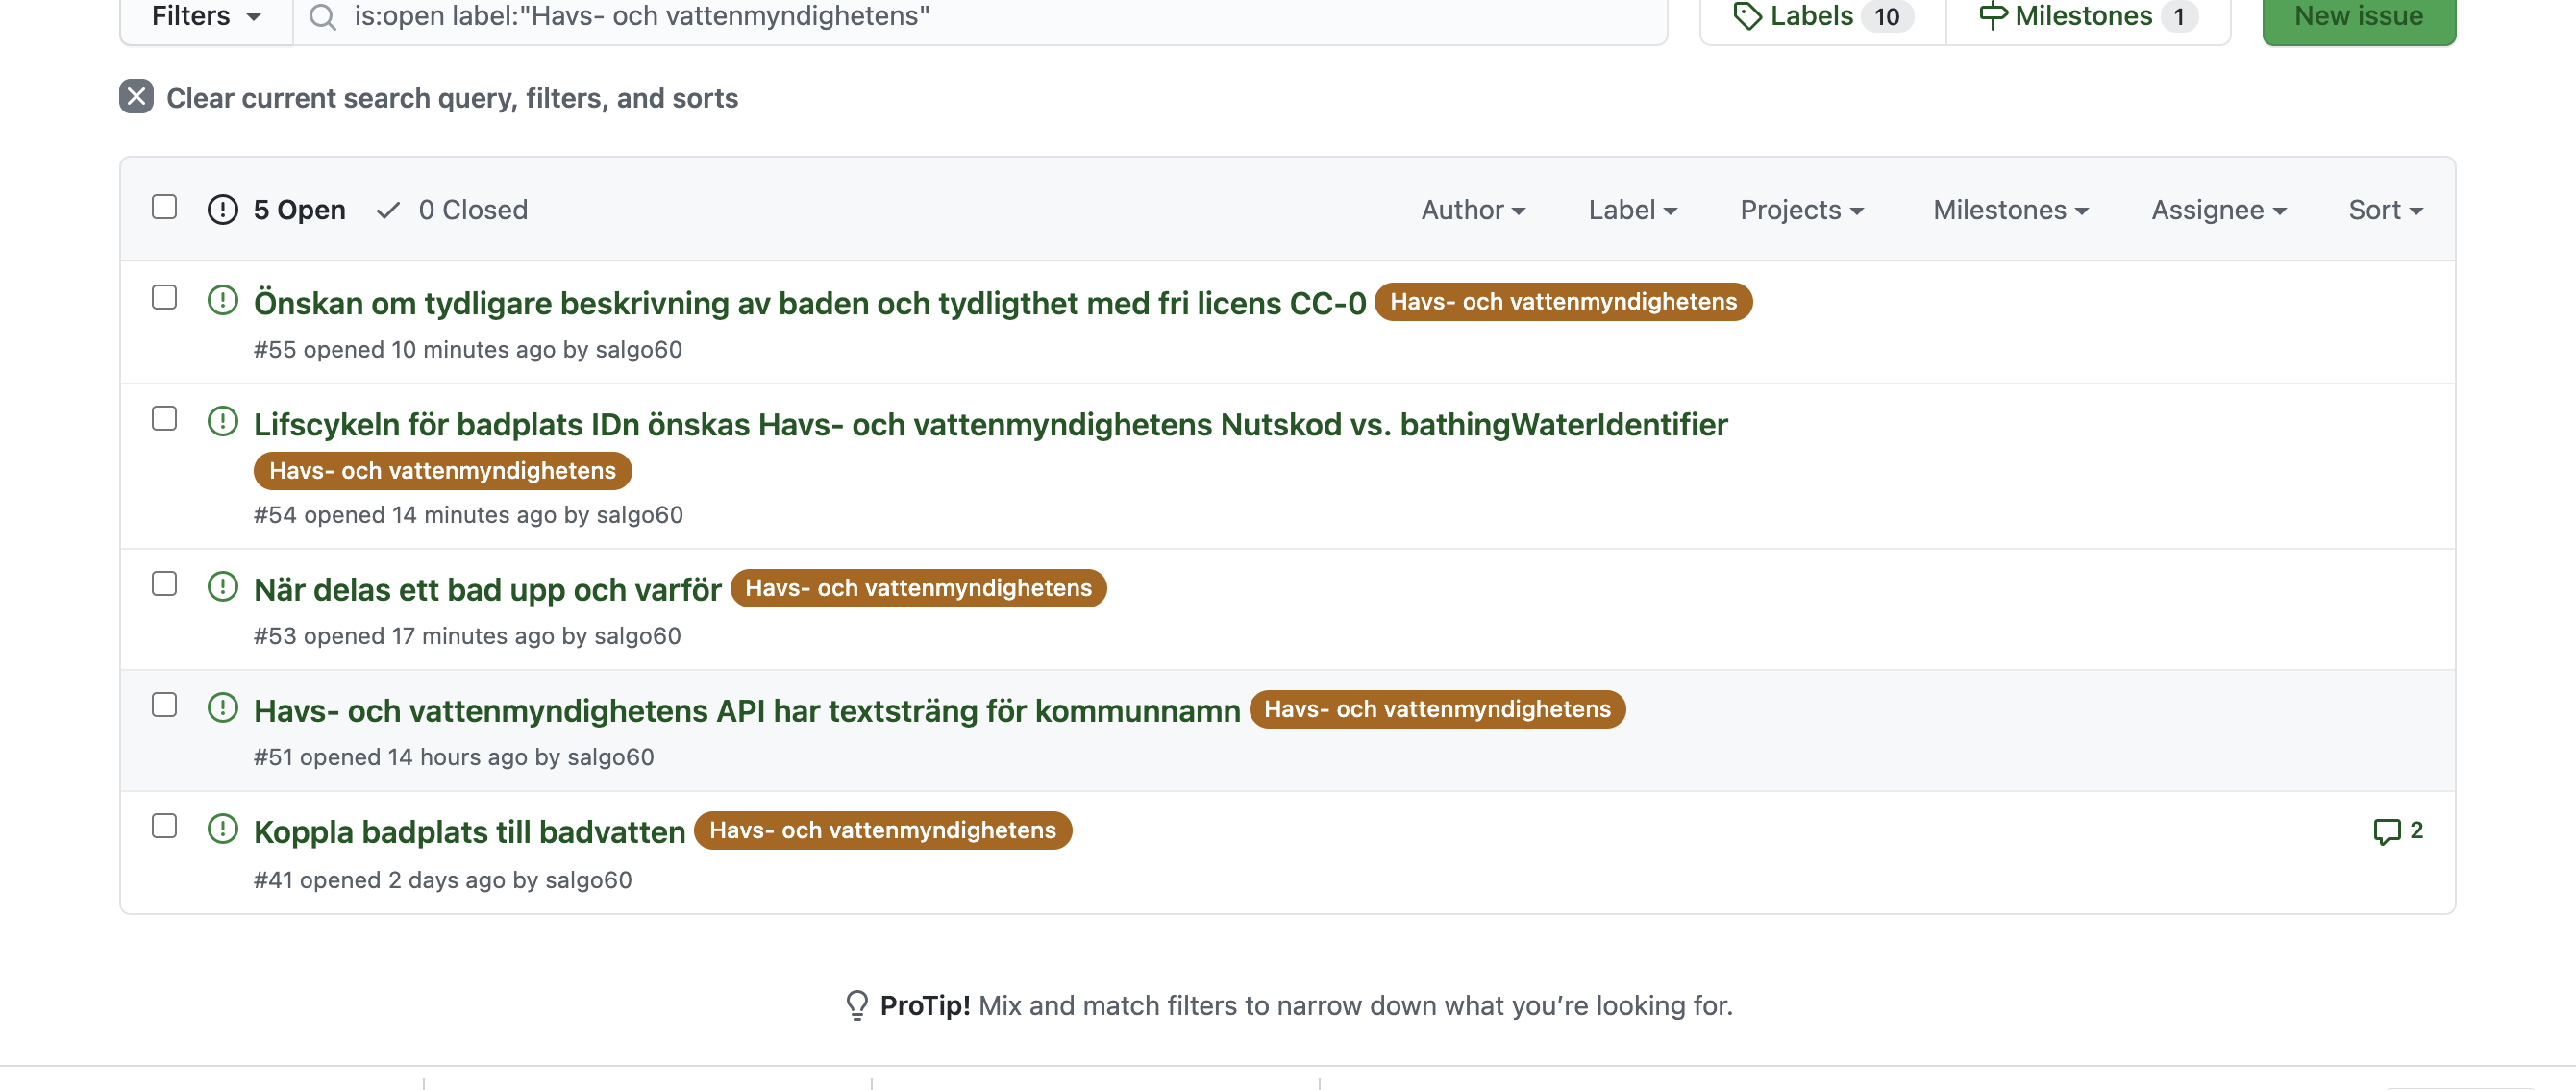
Task: Select checkbox for issue #54 Lifscykeln
Action: (164, 418)
